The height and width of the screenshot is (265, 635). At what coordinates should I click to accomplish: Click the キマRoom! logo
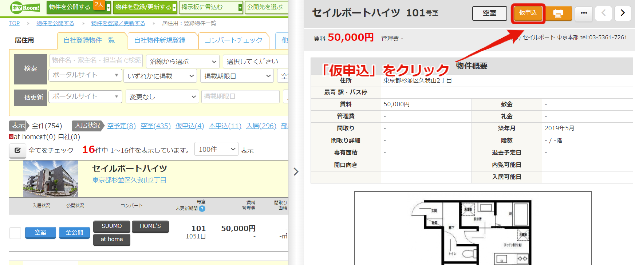click(x=25, y=7)
